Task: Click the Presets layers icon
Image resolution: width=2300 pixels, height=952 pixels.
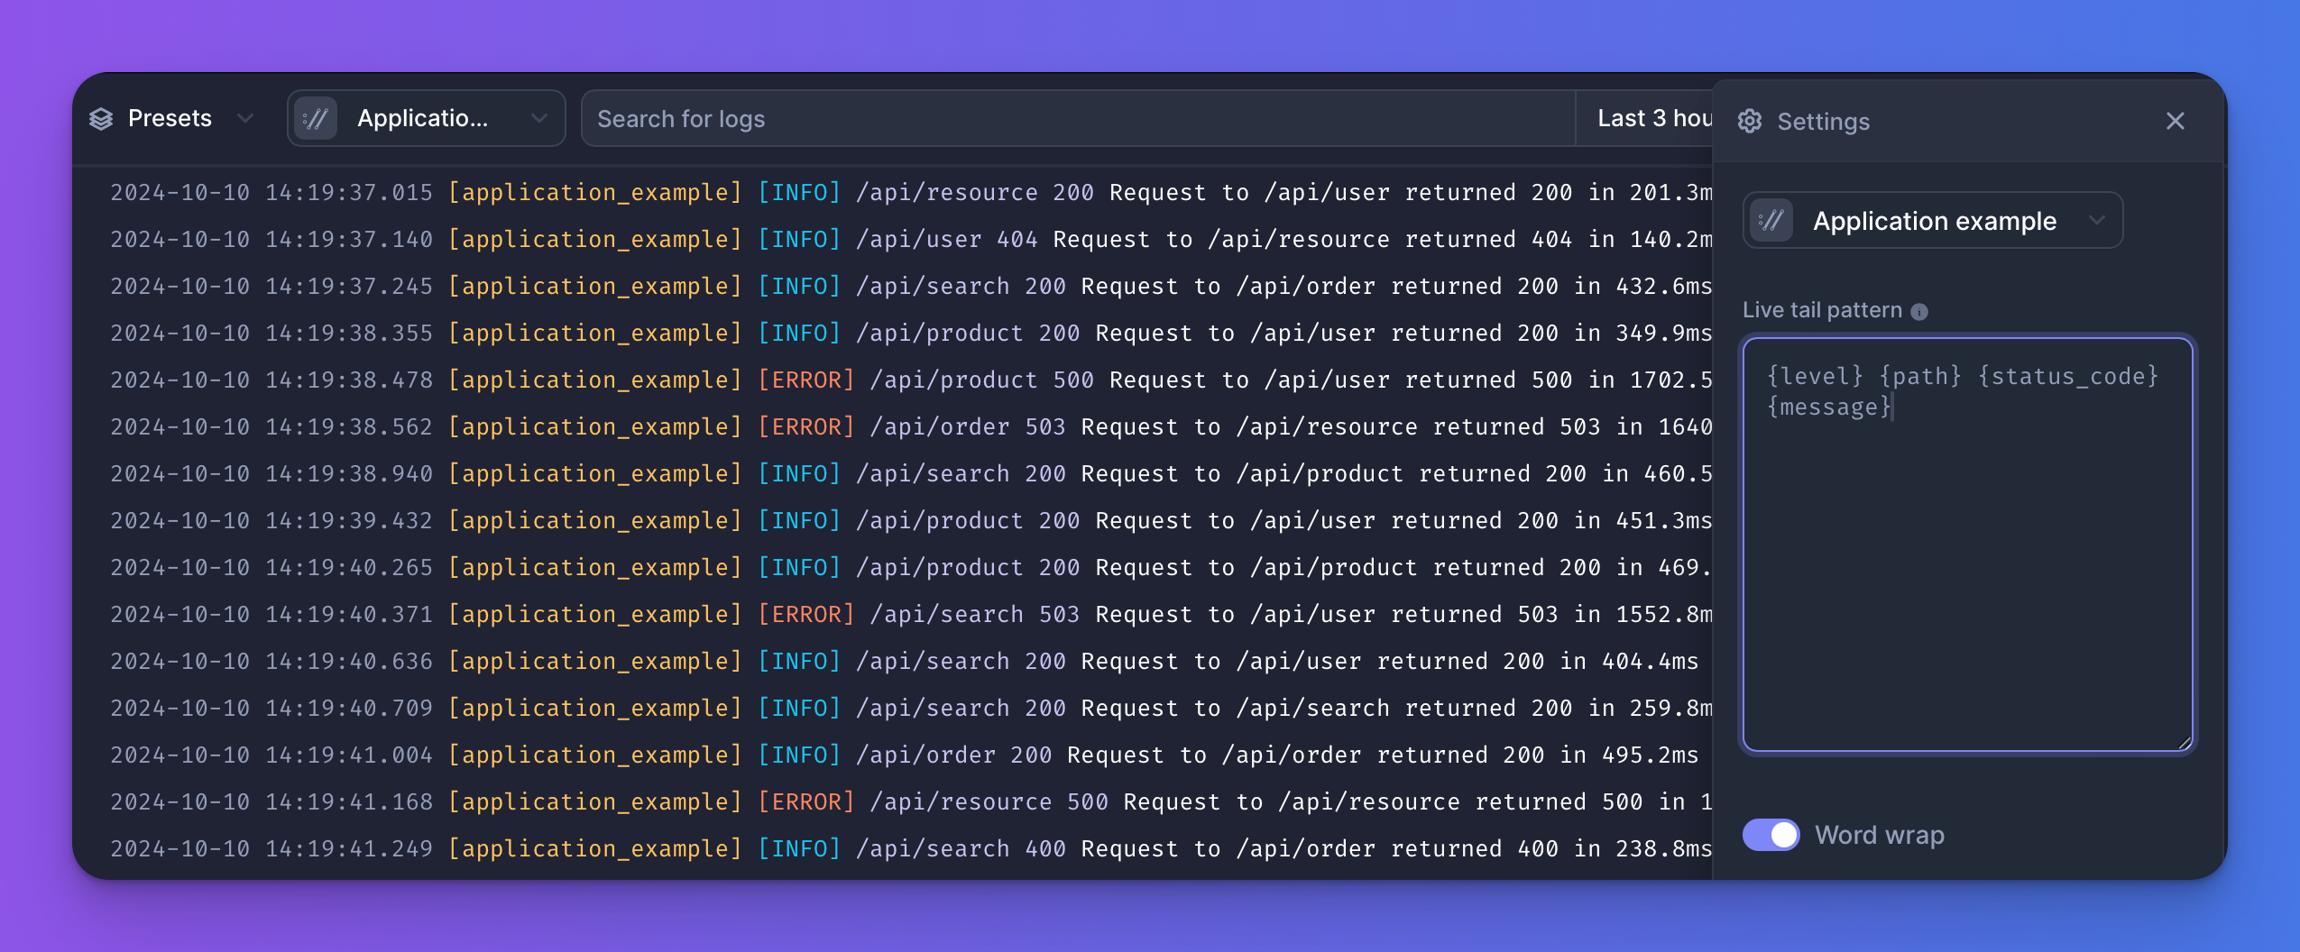Action: 101,118
